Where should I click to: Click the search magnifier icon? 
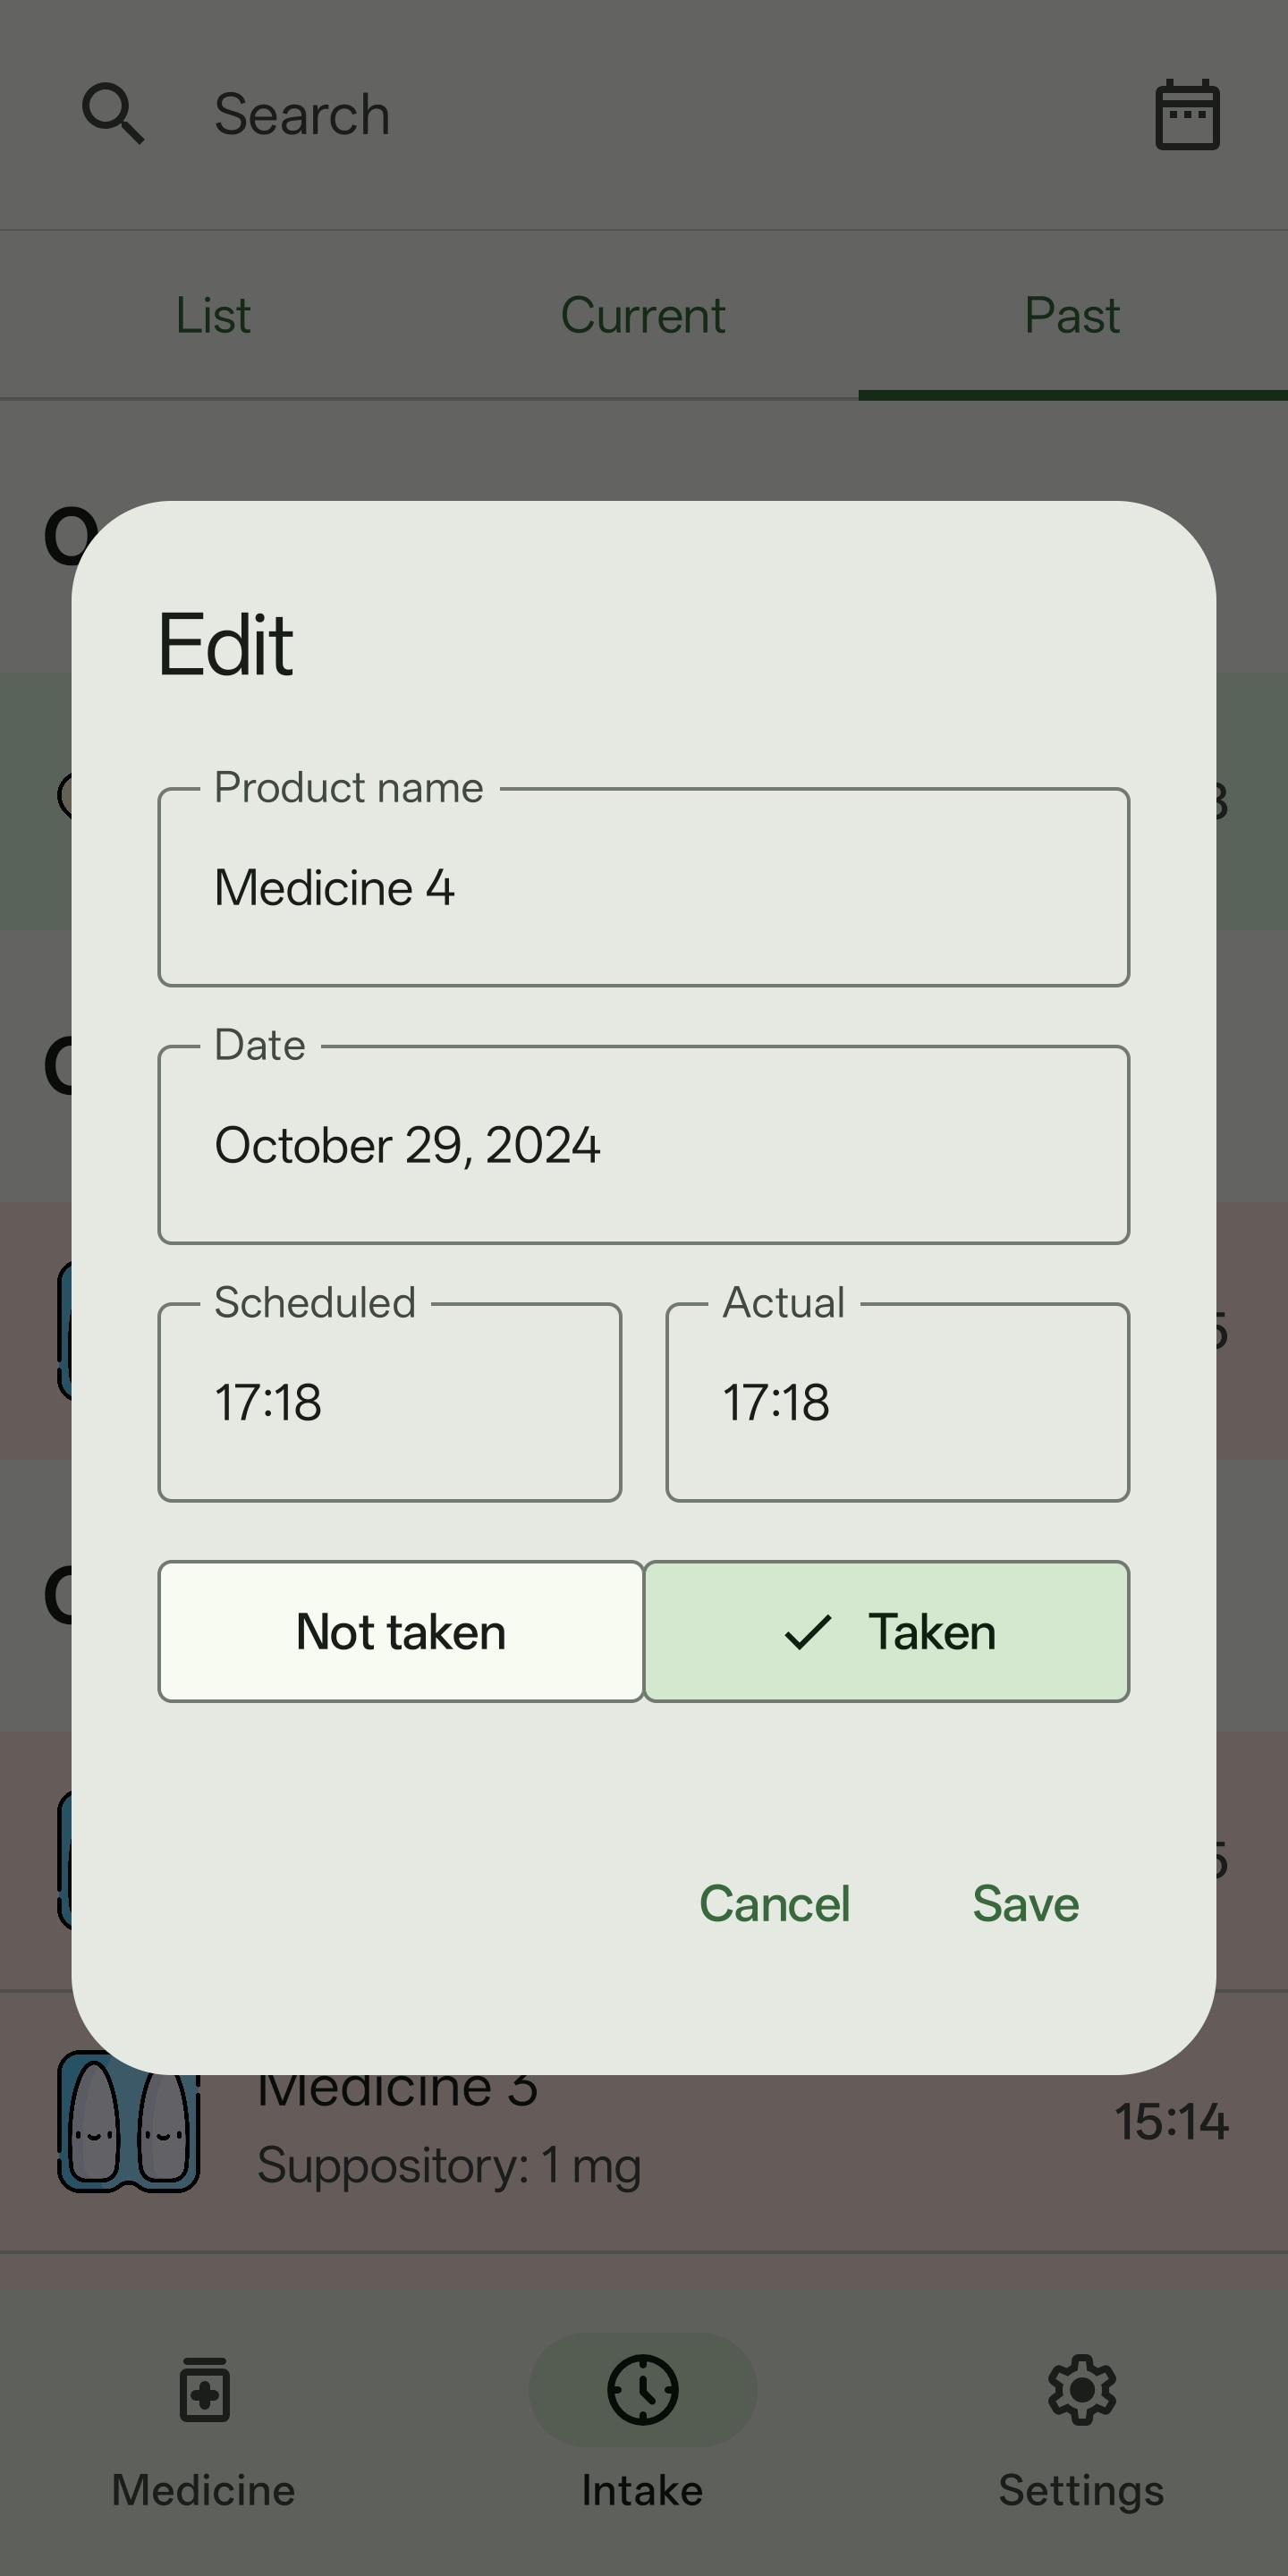pyautogui.click(x=113, y=114)
